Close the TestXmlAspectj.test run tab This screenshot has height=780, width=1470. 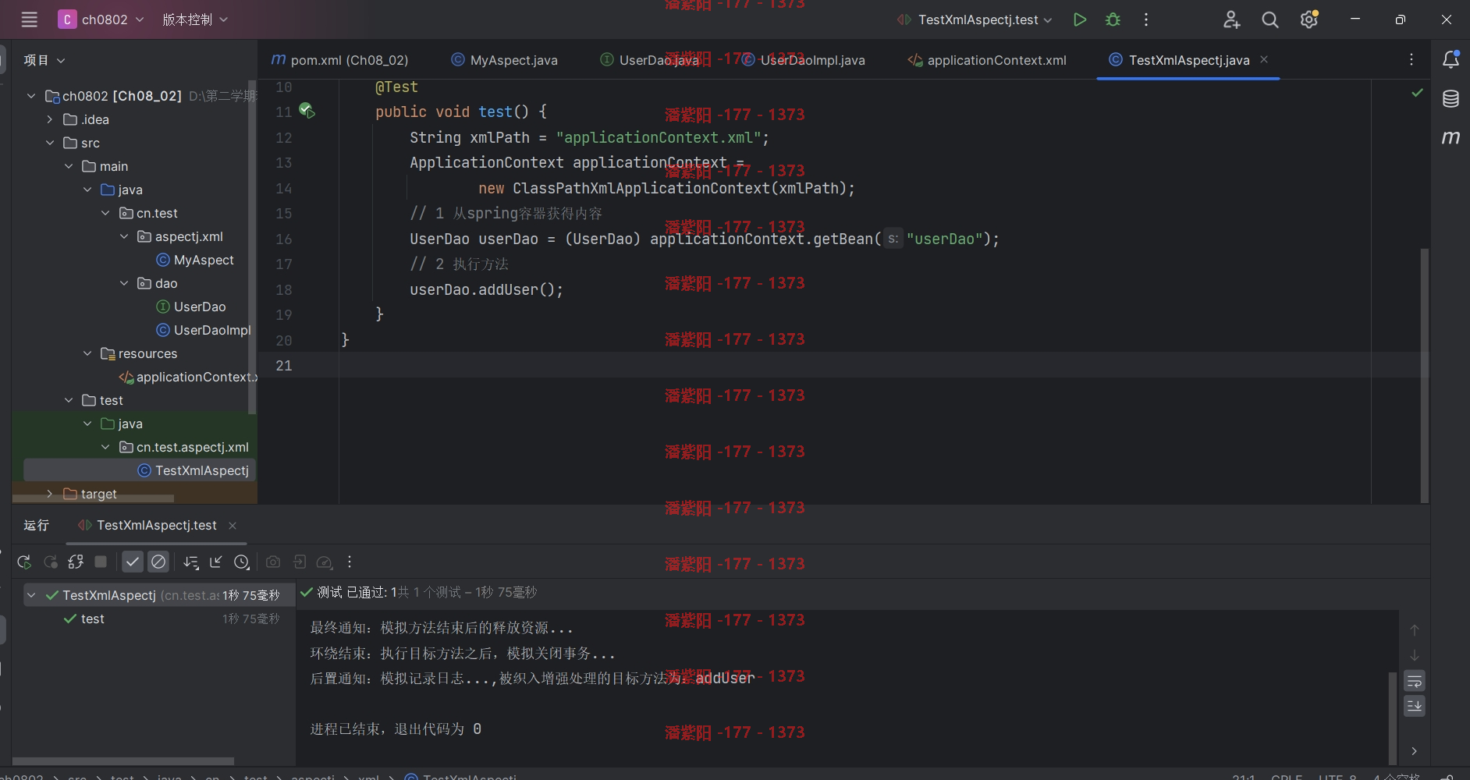[233, 526]
